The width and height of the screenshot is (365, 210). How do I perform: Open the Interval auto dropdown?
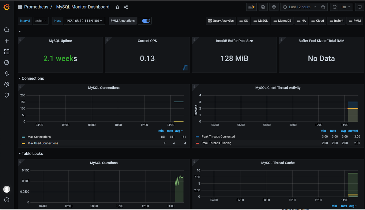tap(40, 21)
